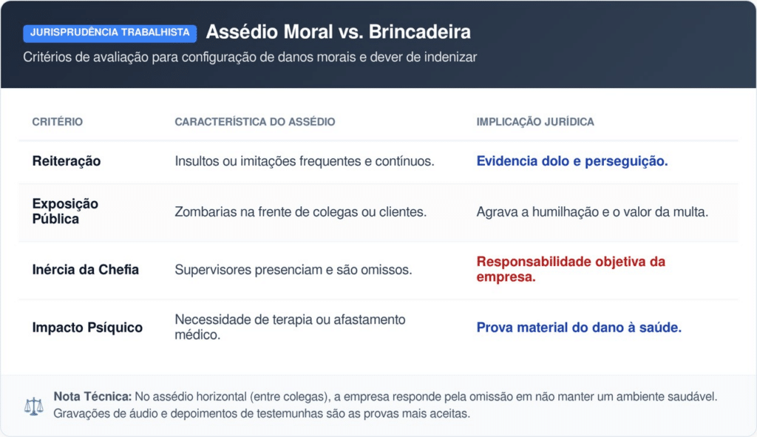Open the Evidencia dolo e perseguição link
The height and width of the screenshot is (437, 757).
coord(572,161)
